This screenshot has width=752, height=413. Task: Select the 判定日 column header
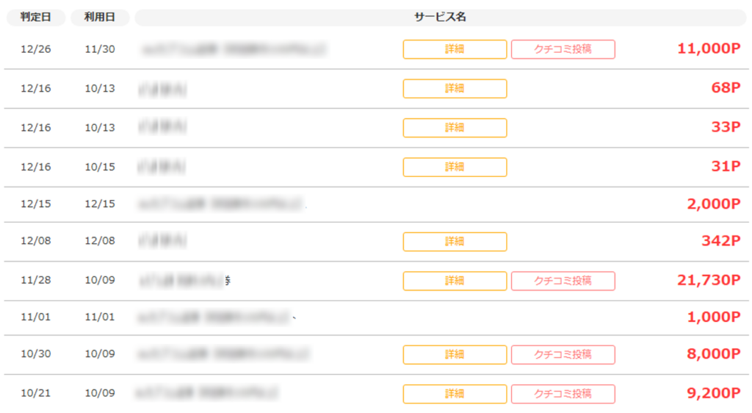click(36, 17)
